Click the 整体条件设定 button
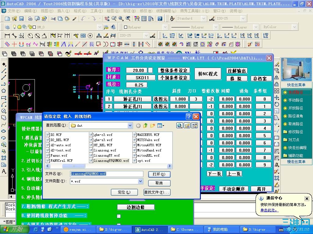This screenshot has height=234, width=313. click(x=174, y=70)
